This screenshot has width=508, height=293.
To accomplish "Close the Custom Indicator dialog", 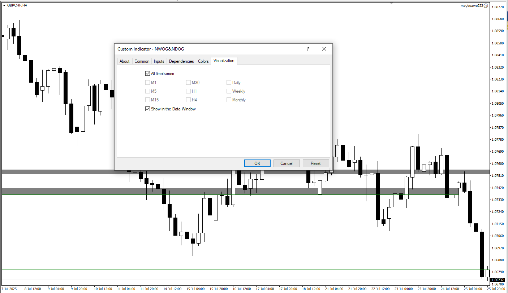I will pos(324,49).
